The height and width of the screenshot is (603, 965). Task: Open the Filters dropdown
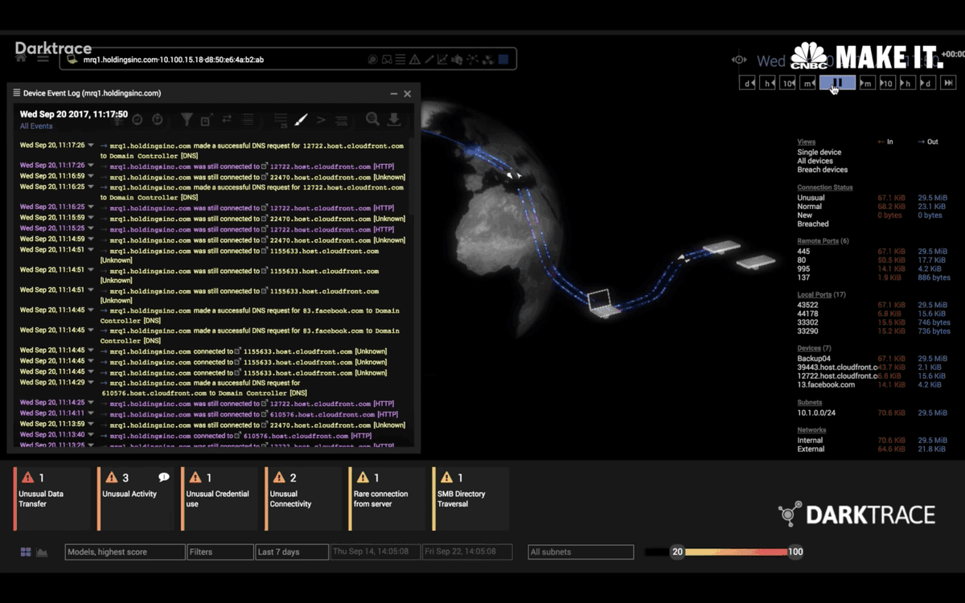(220, 552)
